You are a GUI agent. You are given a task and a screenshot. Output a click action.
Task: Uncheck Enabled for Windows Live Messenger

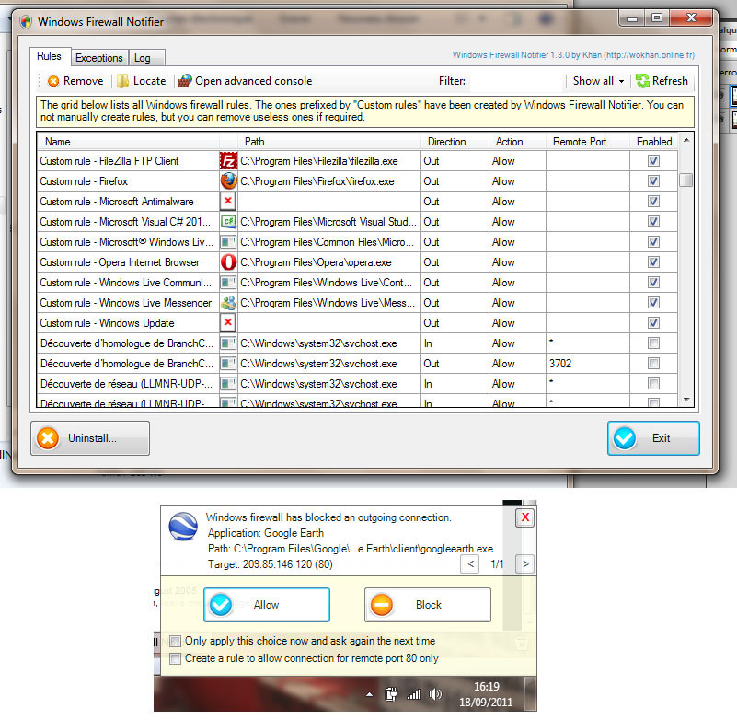(x=653, y=302)
